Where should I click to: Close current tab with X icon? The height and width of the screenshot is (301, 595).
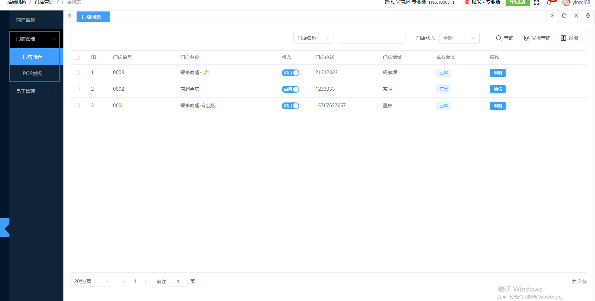pos(576,16)
